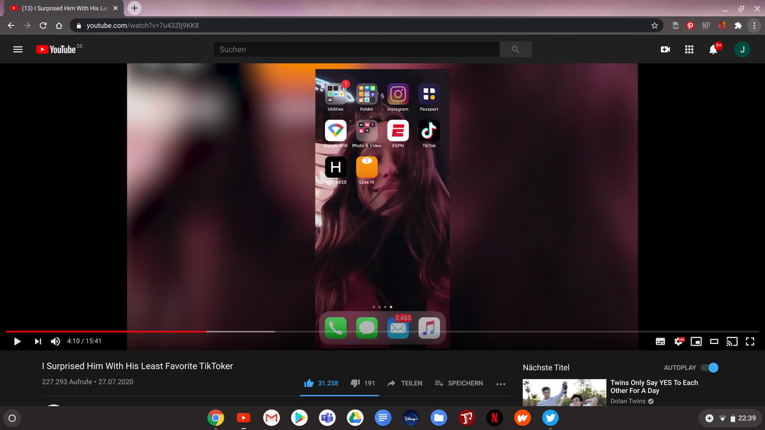The width and height of the screenshot is (765, 430).
Task: Toggle the Autoplay switch
Action: [710, 368]
